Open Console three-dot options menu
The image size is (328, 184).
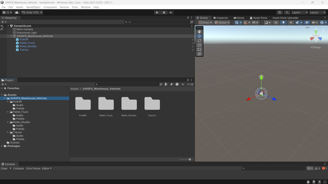[325, 164]
